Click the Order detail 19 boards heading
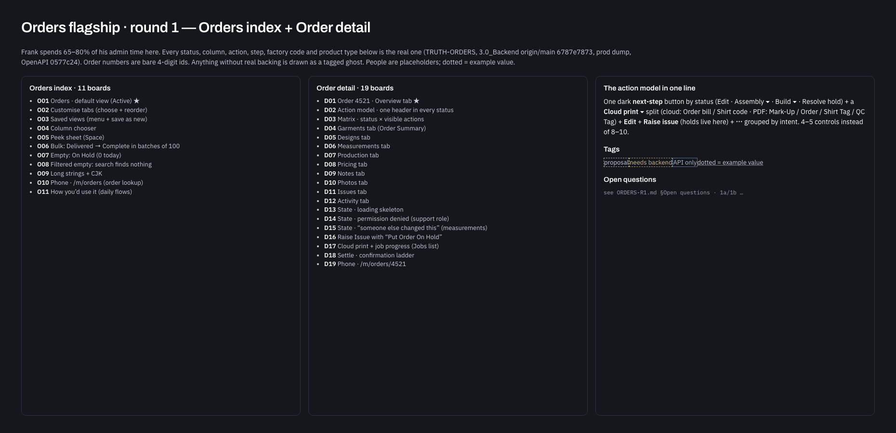The image size is (896, 433). pos(355,88)
